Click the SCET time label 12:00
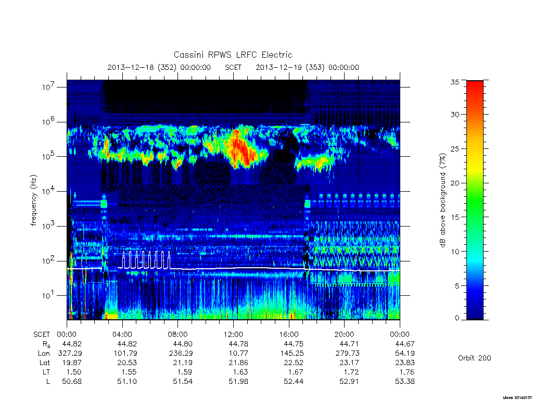533x400 pixels. pyautogui.click(x=234, y=334)
